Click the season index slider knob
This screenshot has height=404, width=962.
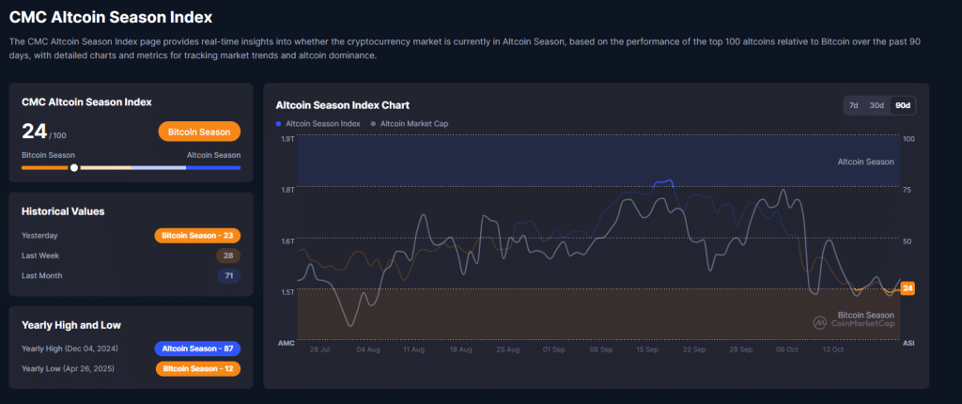point(74,167)
